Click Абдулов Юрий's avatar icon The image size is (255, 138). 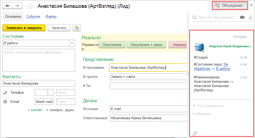coord(199,47)
